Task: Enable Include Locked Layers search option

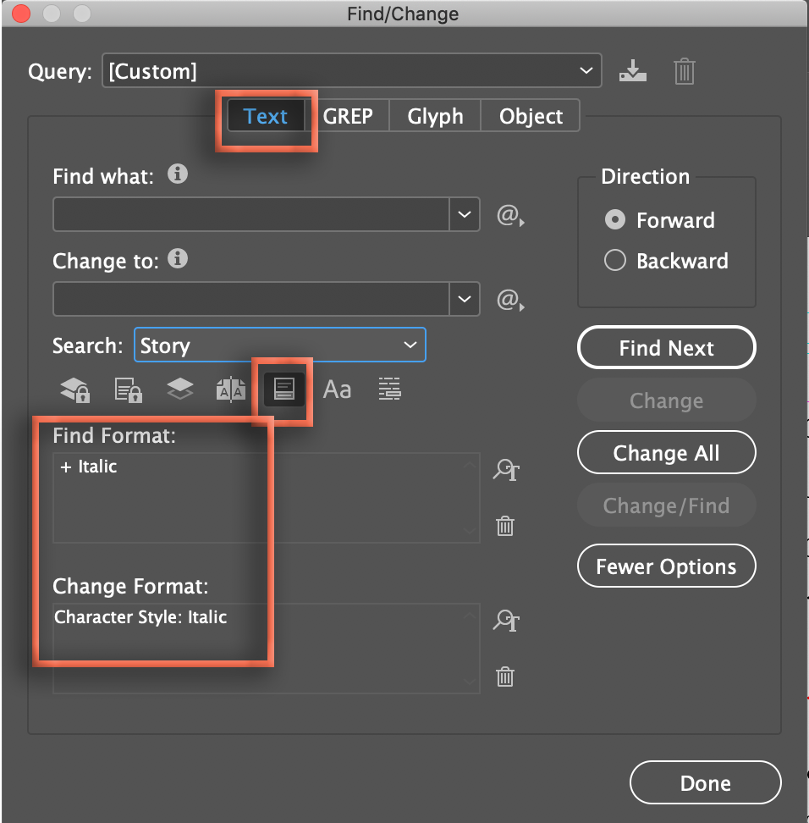Action: click(x=74, y=389)
